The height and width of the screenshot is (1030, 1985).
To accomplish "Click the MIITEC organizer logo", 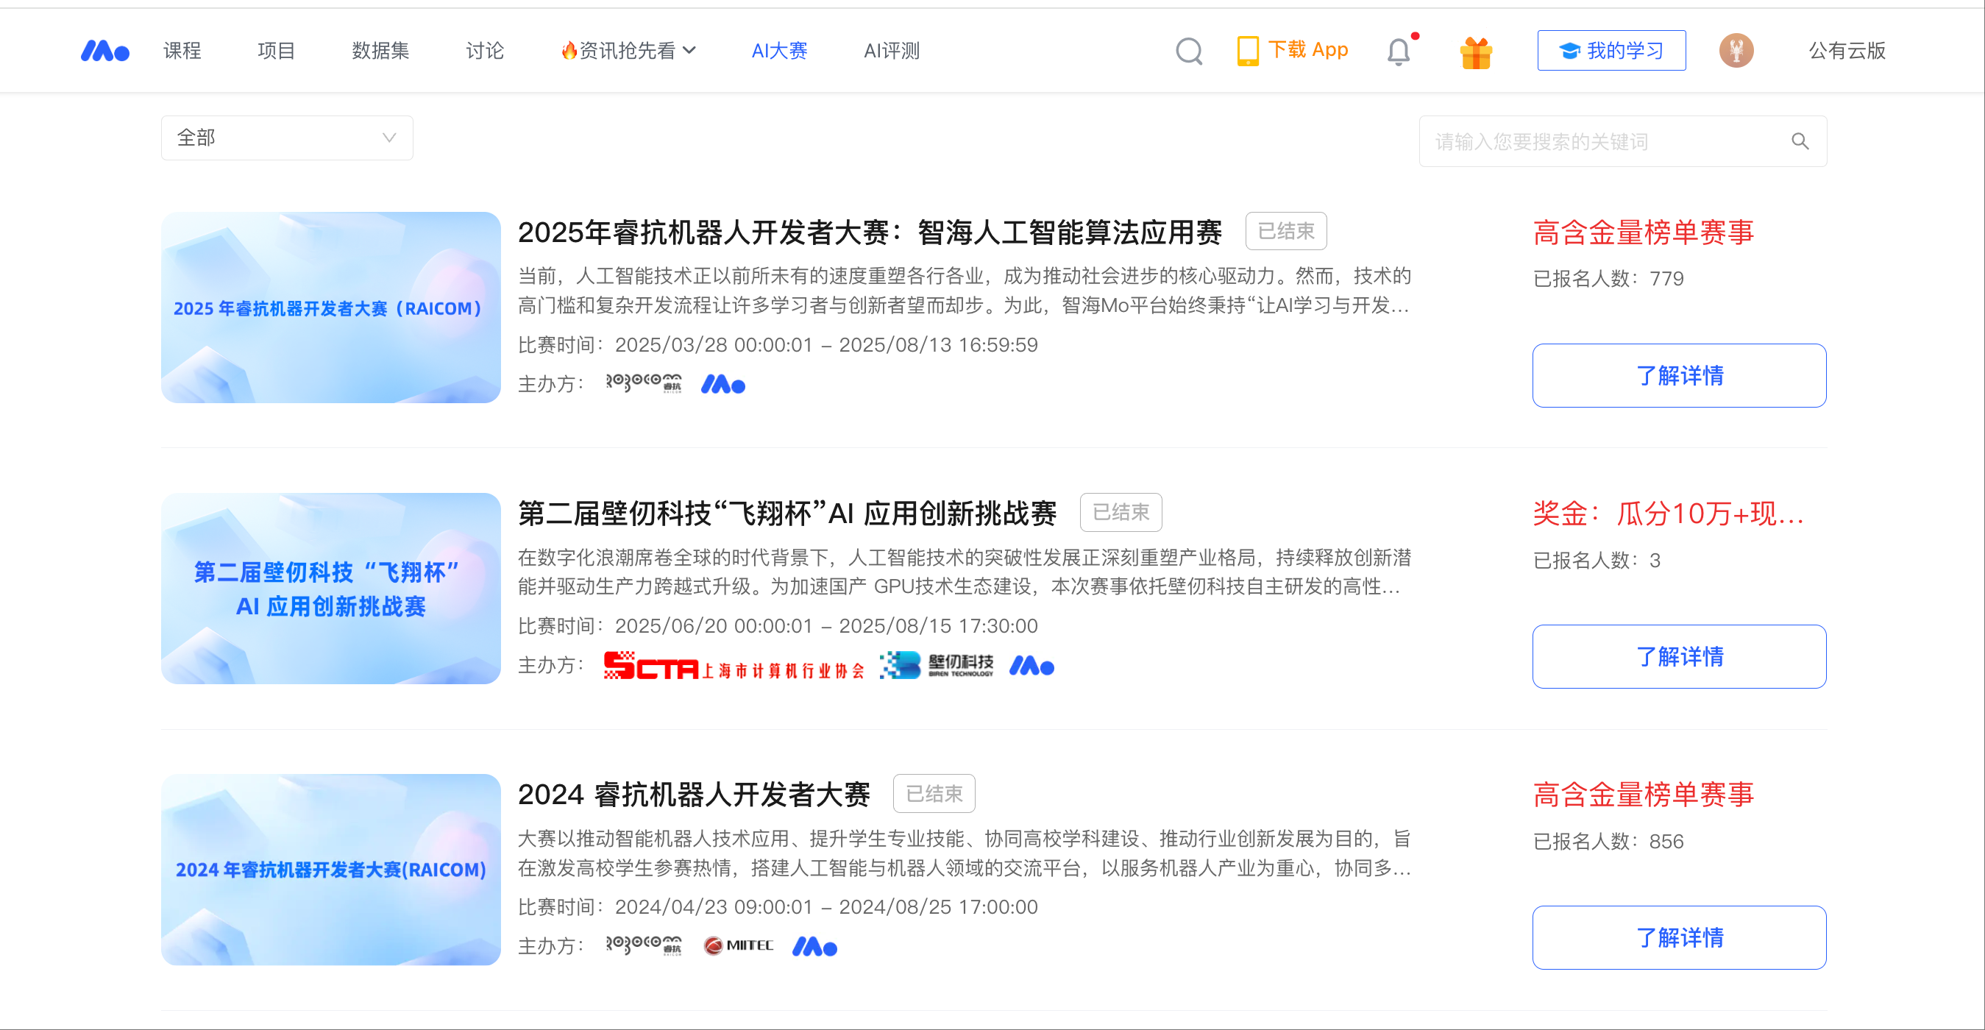I will point(738,945).
